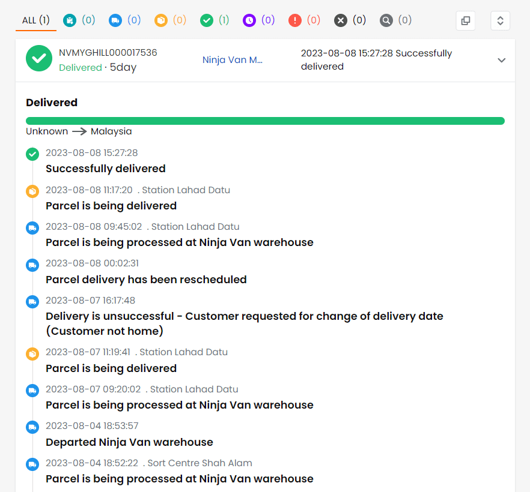Click the Parcel delivery has been rescheduled marker
Image resolution: width=530 pixels, height=492 pixels.
tap(32, 265)
